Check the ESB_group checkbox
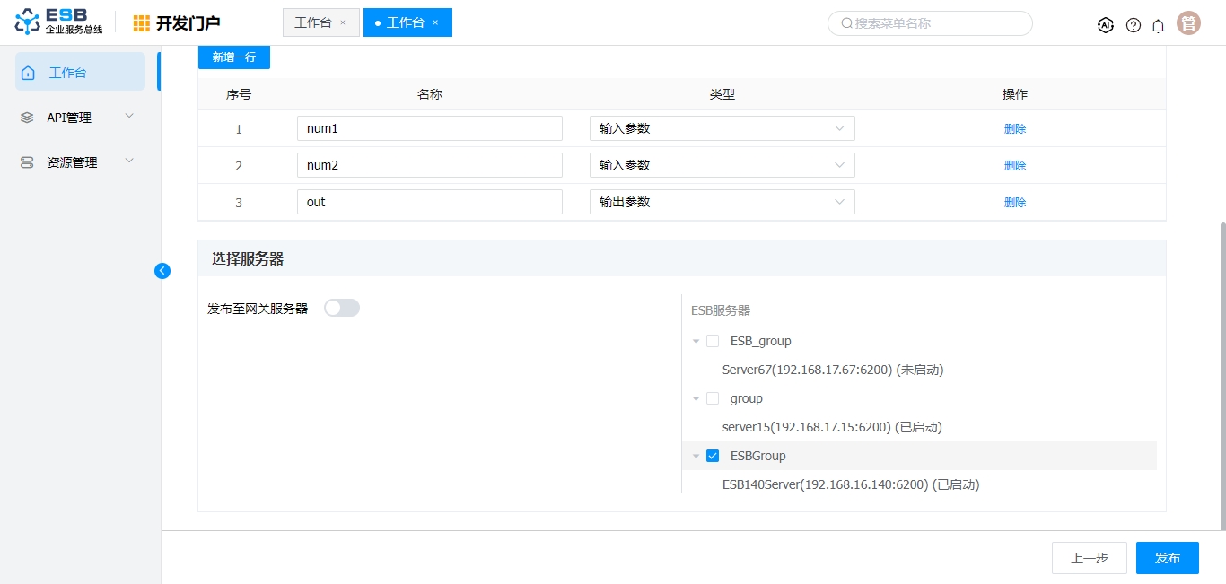 click(713, 341)
